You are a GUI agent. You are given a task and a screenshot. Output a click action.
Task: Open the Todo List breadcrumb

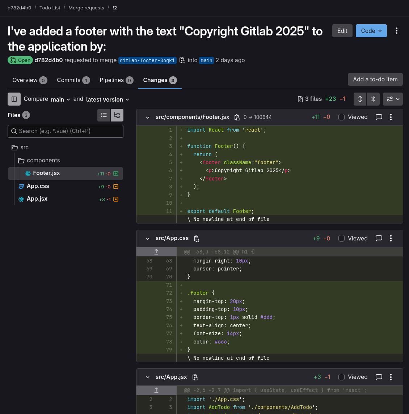click(50, 8)
